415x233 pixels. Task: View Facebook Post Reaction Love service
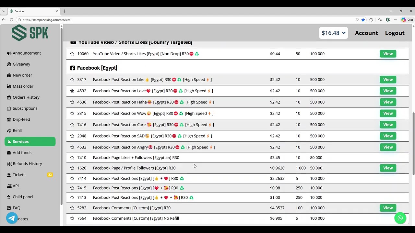388,91
